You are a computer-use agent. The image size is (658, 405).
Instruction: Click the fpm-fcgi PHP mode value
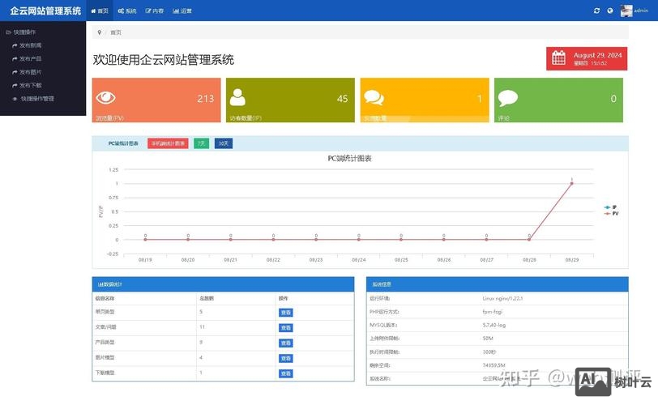[x=492, y=312]
